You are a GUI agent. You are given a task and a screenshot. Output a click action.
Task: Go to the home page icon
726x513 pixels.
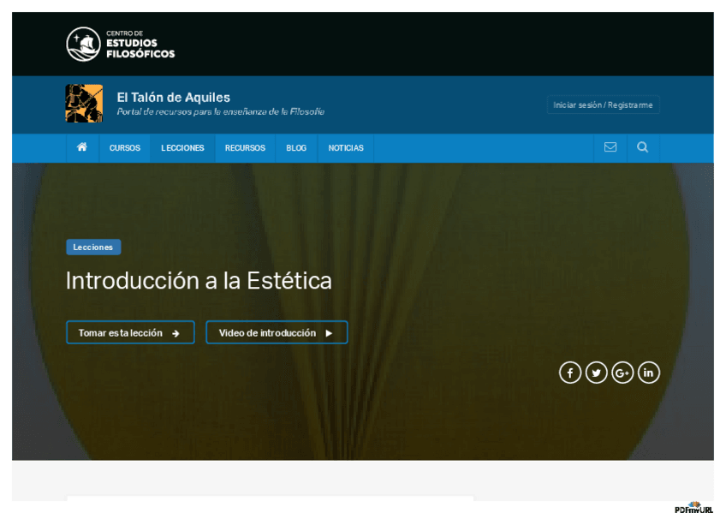point(82,147)
